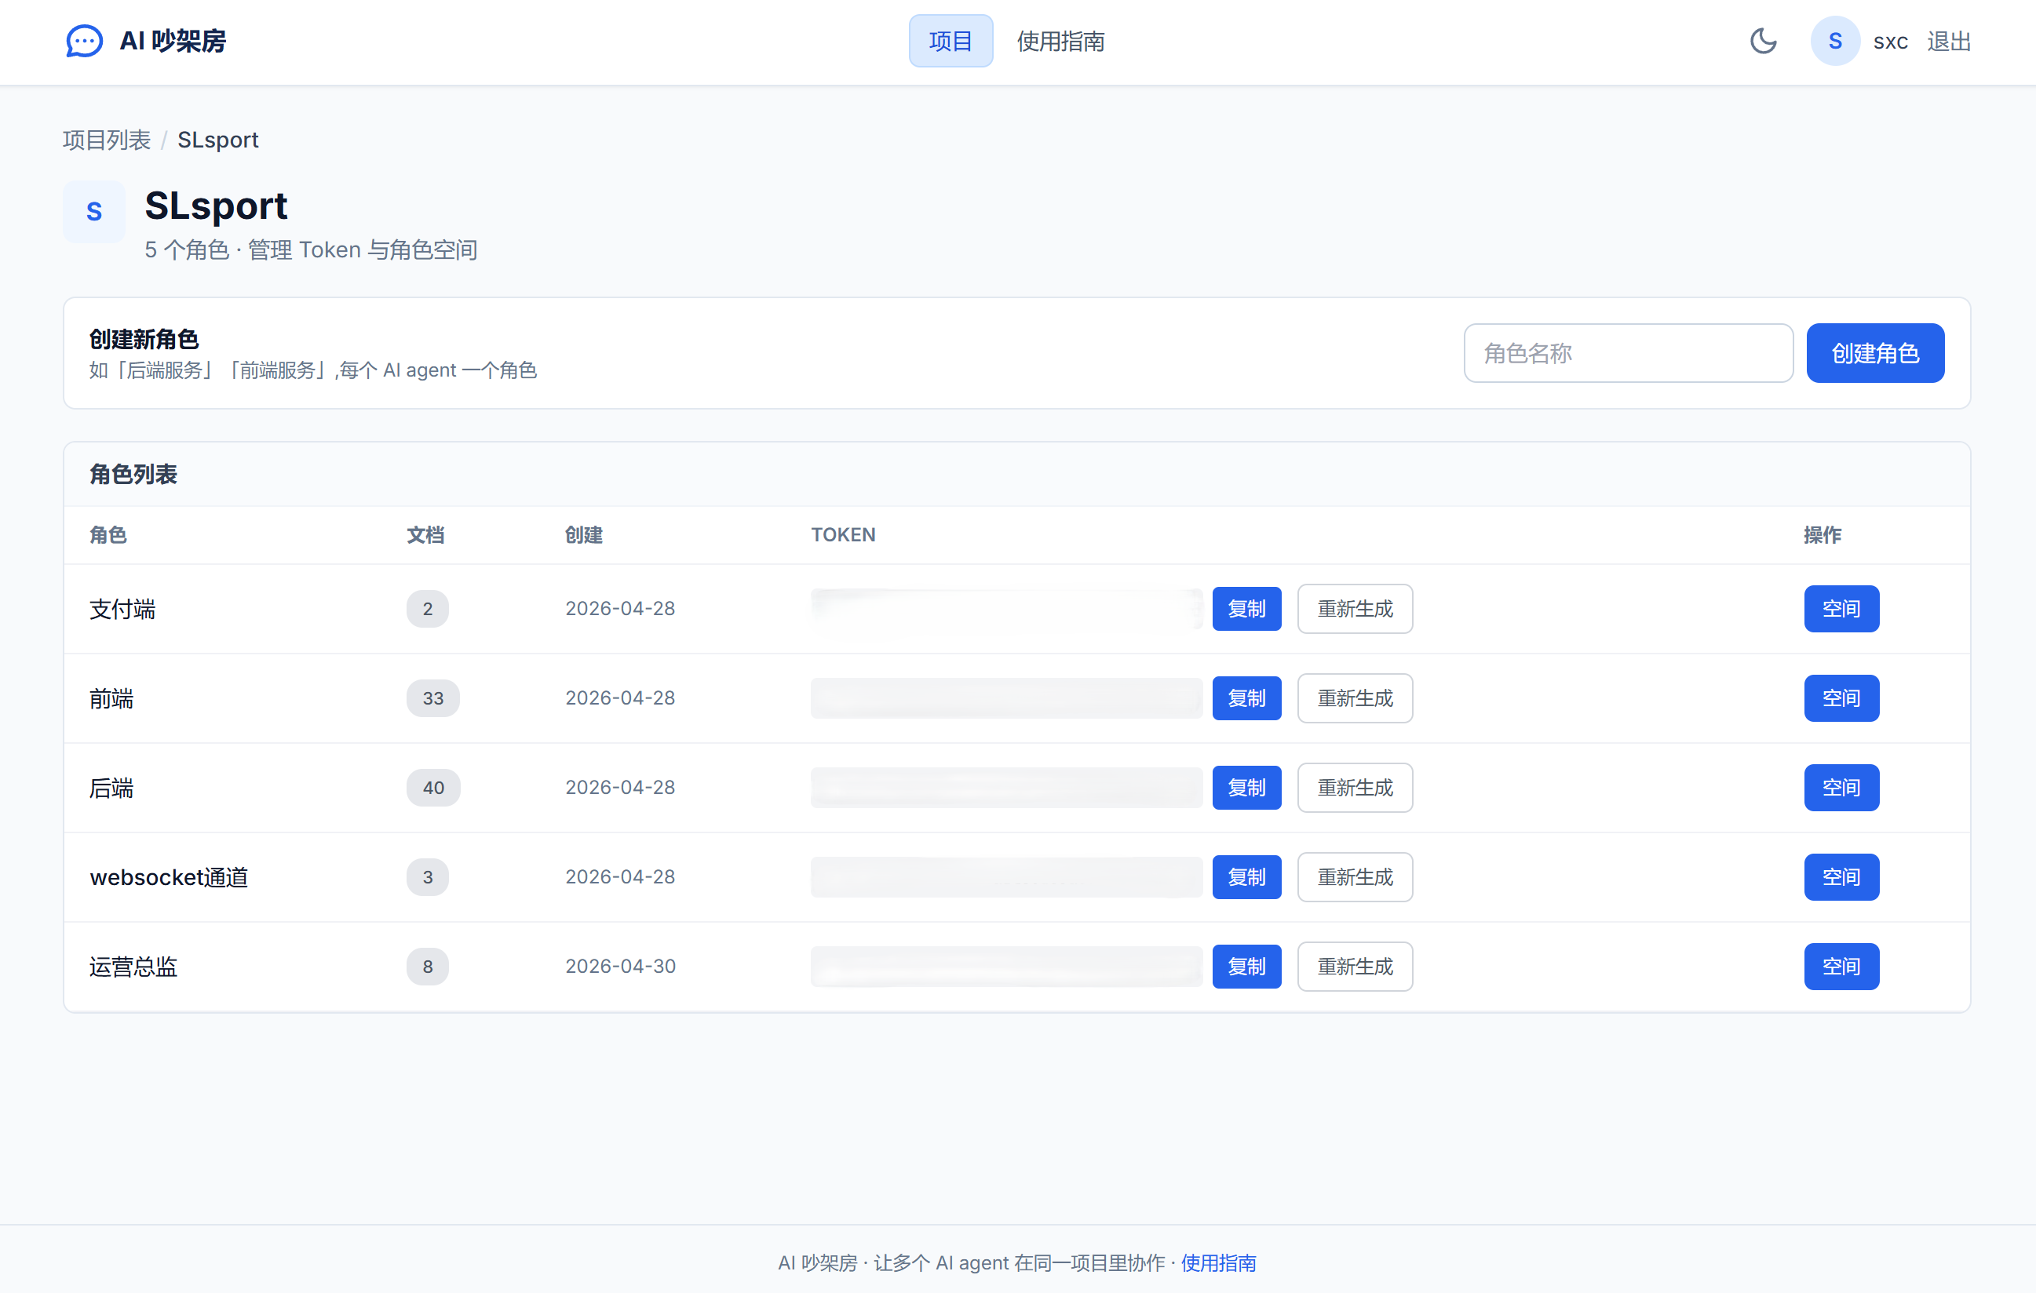Click the user avatar circle S

pos(1835,41)
